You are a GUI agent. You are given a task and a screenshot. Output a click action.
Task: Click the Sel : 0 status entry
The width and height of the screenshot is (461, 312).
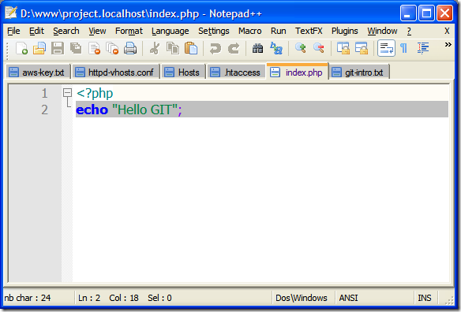[159, 298]
